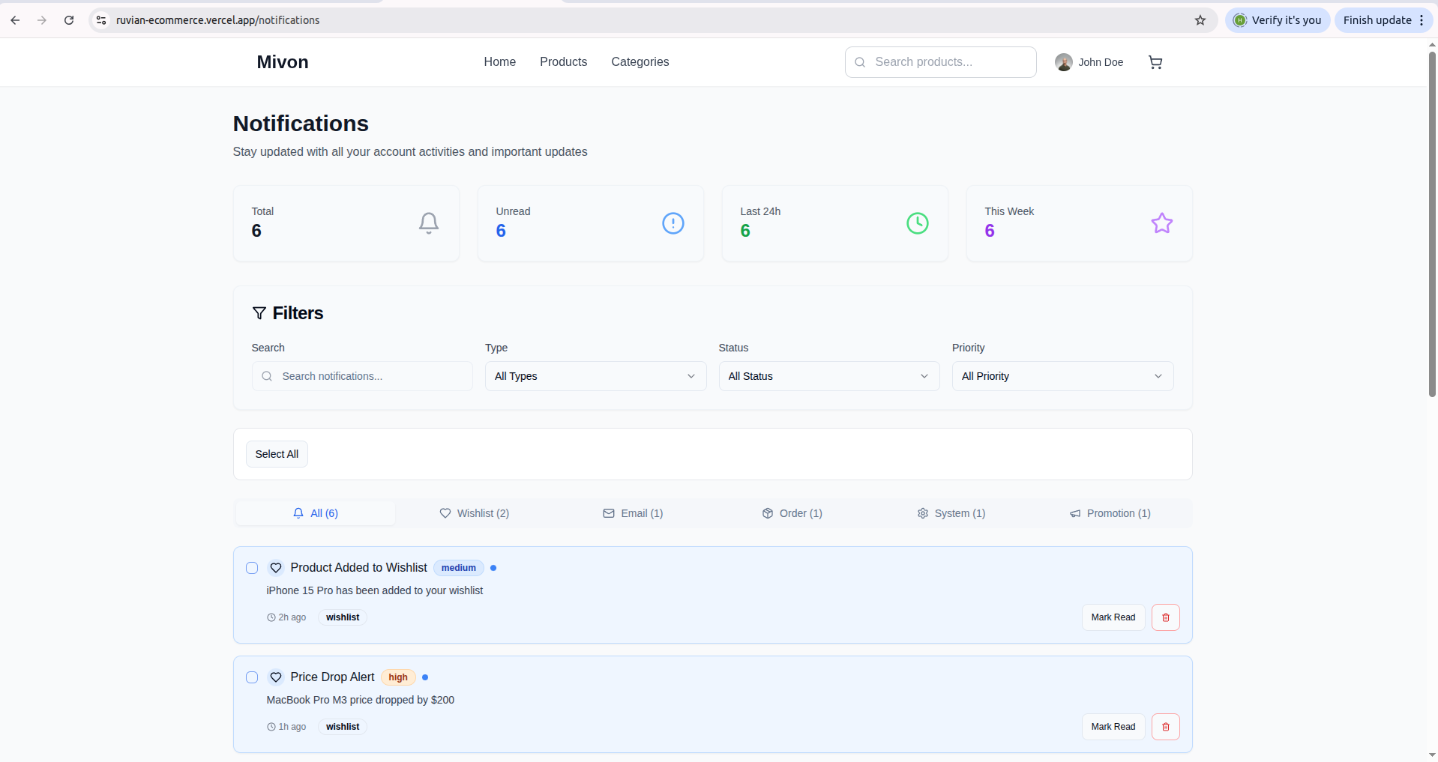
Task: Mark Product Added to Wishlist as read
Action: pos(1113,617)
